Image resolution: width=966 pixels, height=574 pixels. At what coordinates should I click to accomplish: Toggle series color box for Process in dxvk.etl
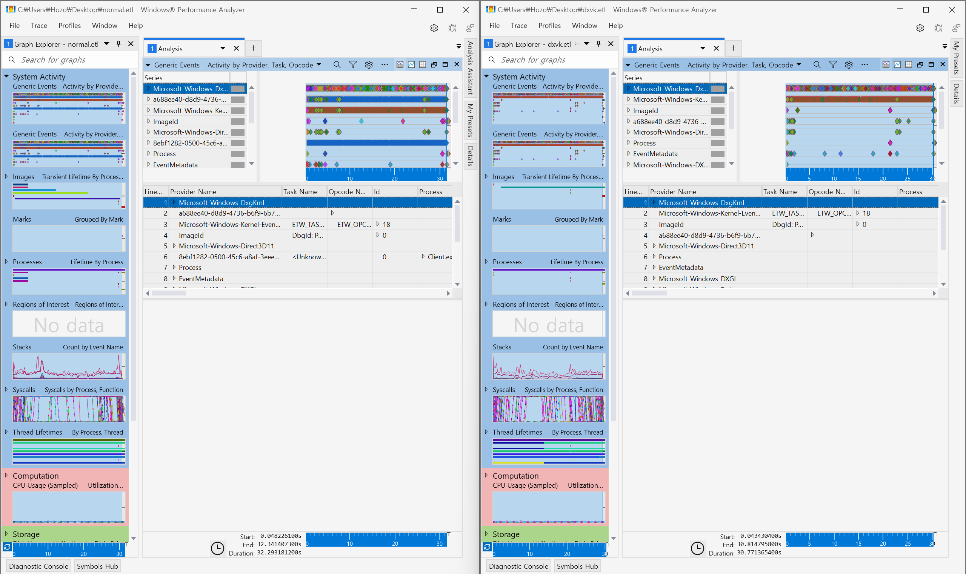(x=717, y=143)
